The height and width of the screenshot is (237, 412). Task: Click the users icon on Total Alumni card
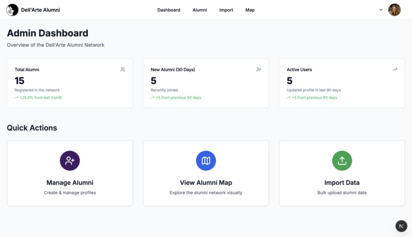(123, 70)
